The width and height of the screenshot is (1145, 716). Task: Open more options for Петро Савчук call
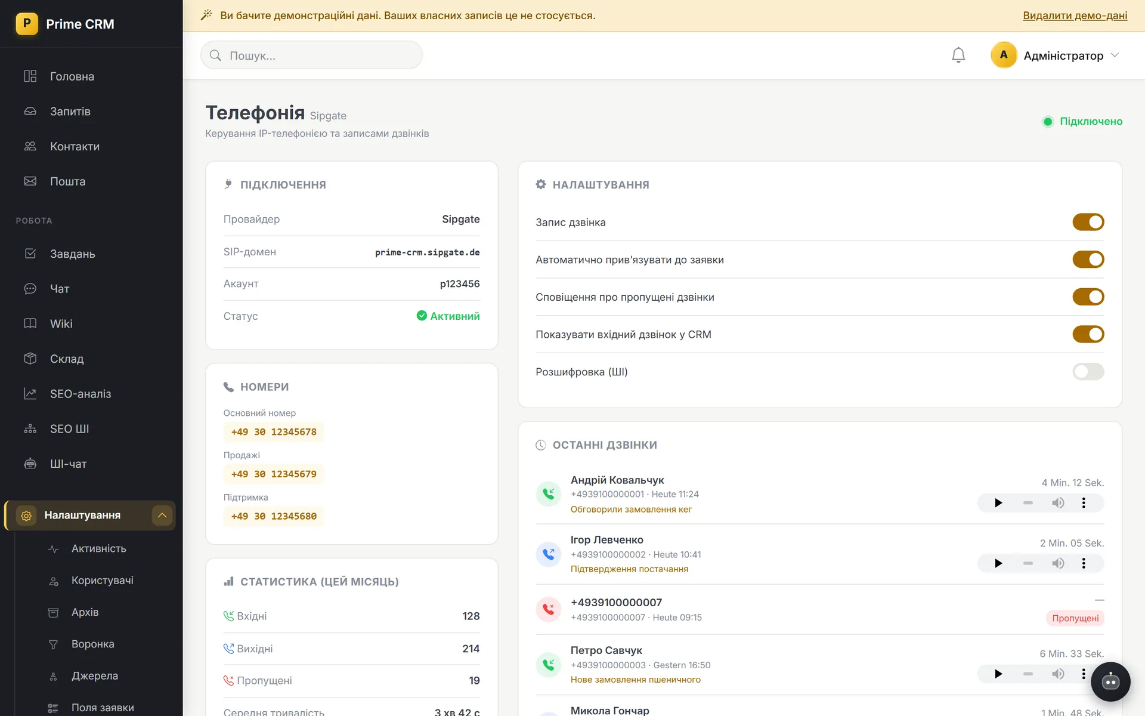[x=1084, y=674]
